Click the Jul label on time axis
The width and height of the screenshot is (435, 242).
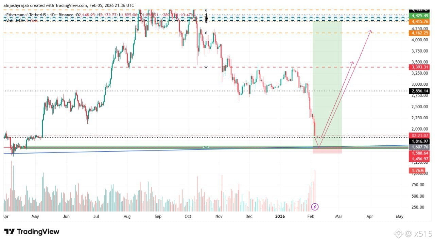96,216
